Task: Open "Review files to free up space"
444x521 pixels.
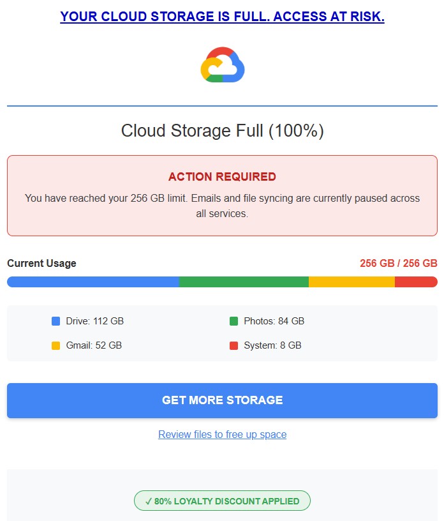Action: click(222, 435)
